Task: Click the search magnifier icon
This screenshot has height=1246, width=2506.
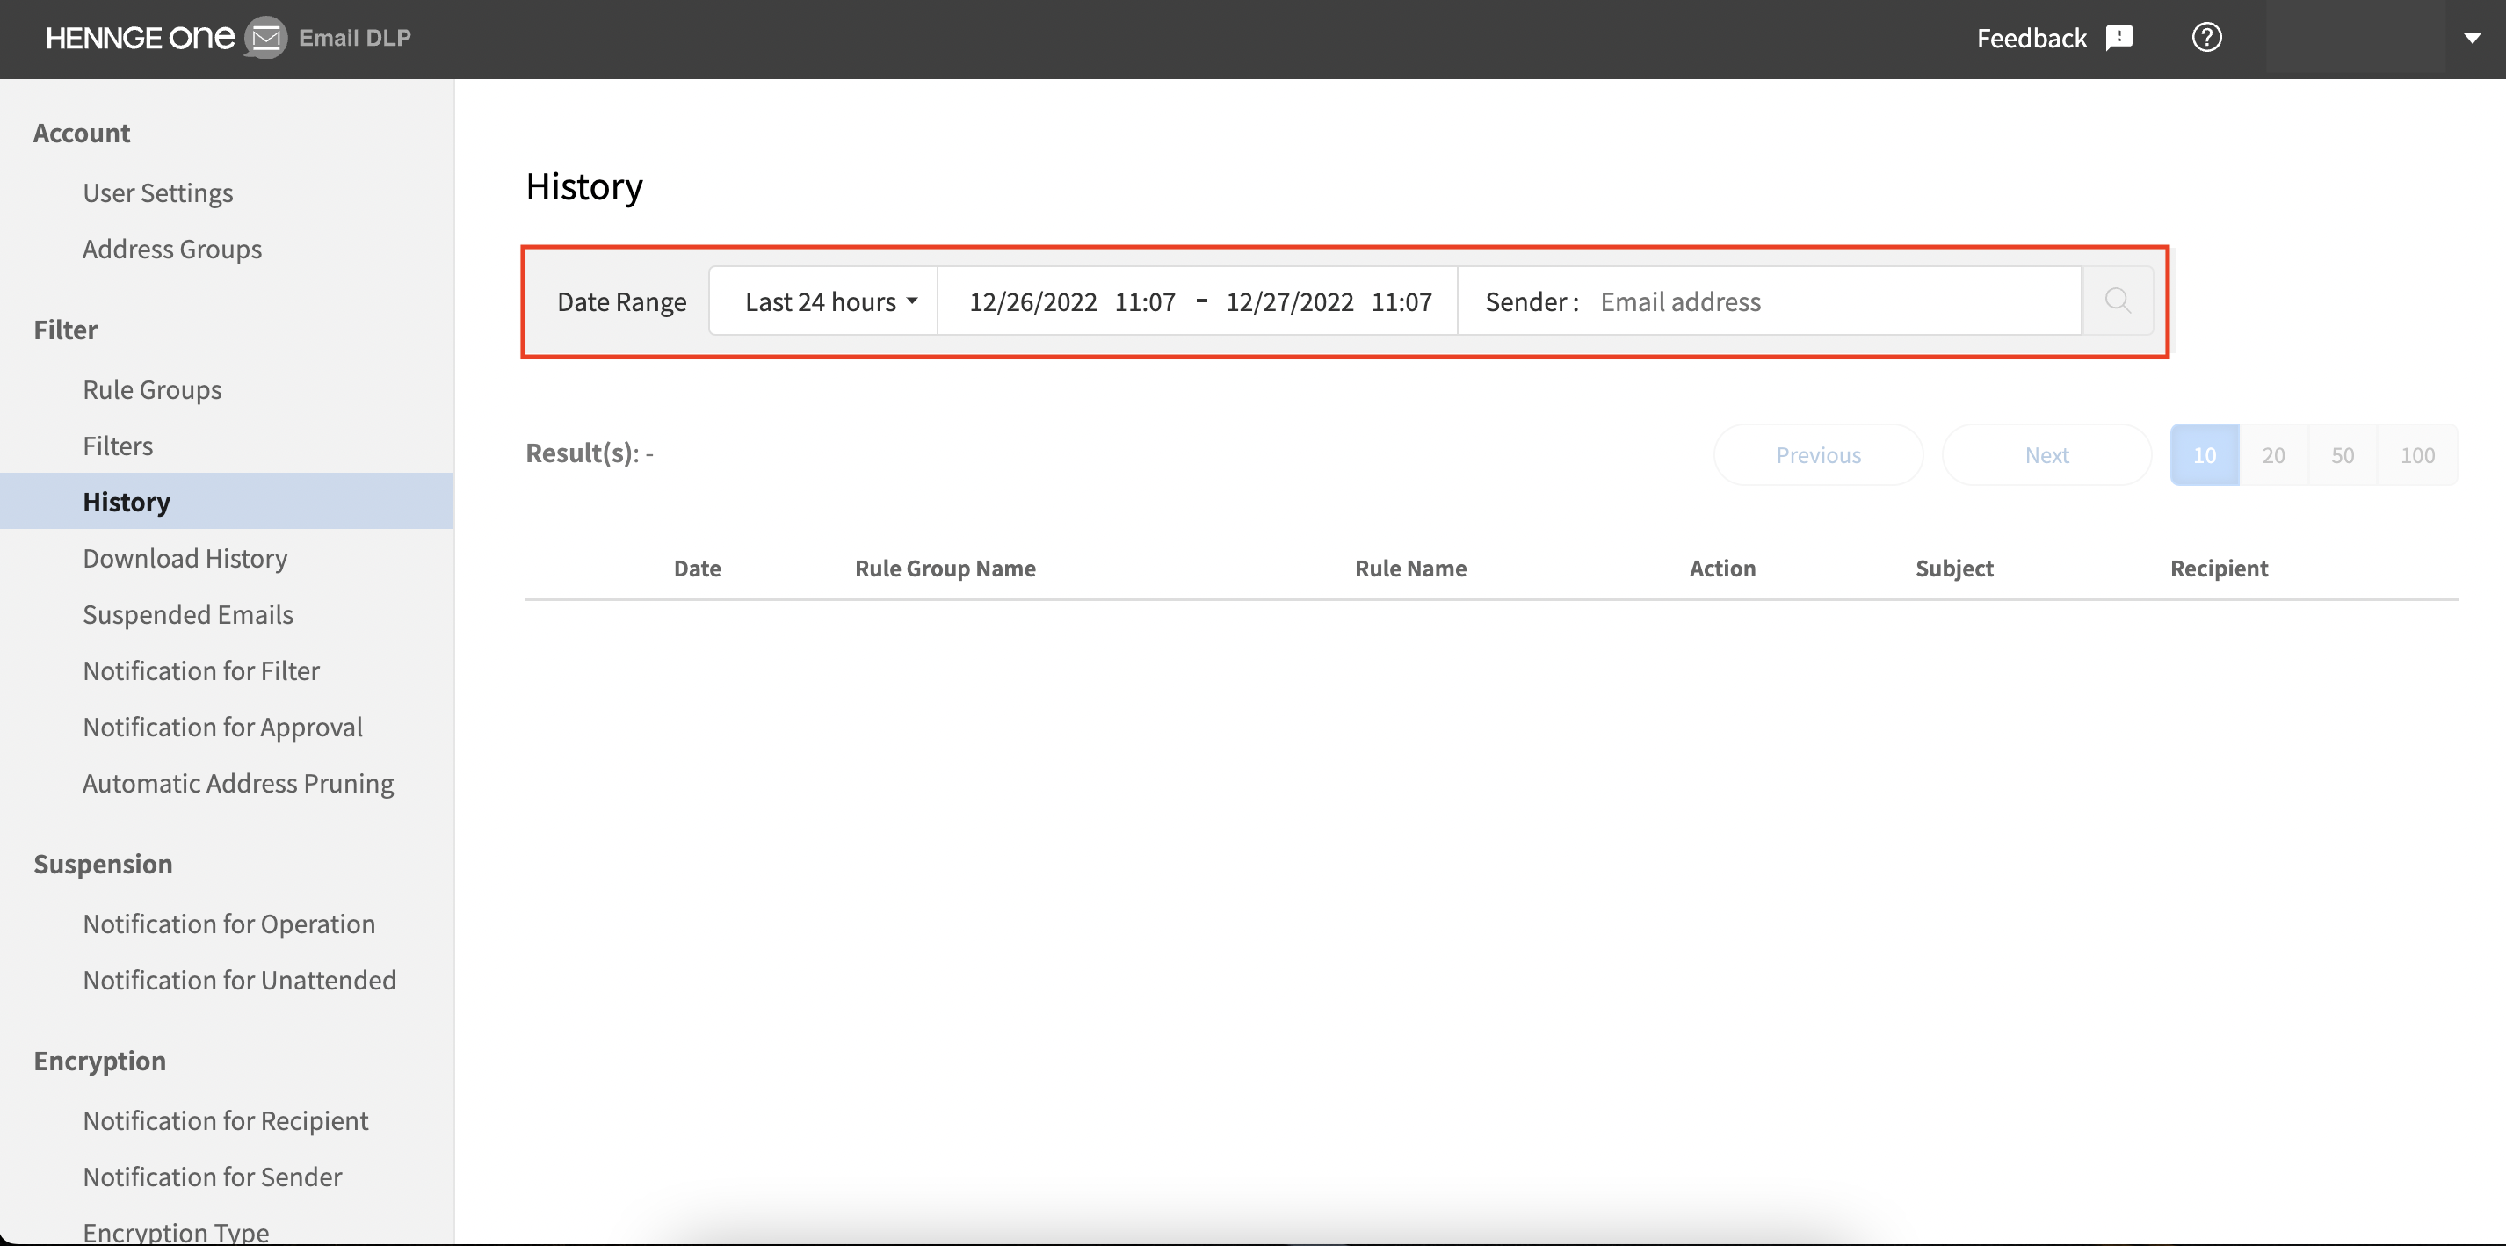Action: 2117,301
